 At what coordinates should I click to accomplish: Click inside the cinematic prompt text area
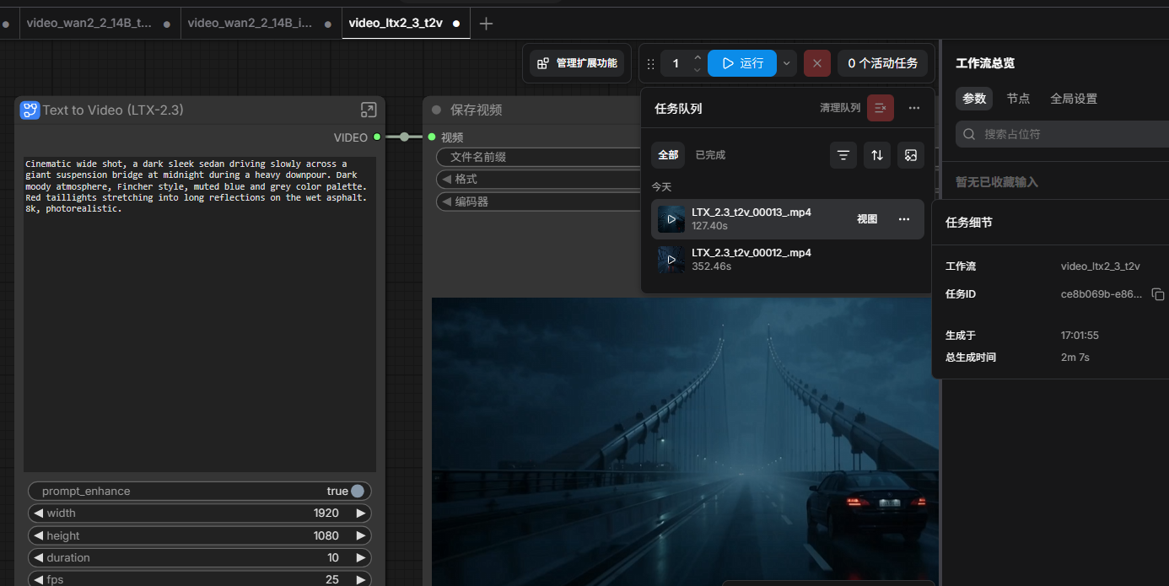(200, 315)
